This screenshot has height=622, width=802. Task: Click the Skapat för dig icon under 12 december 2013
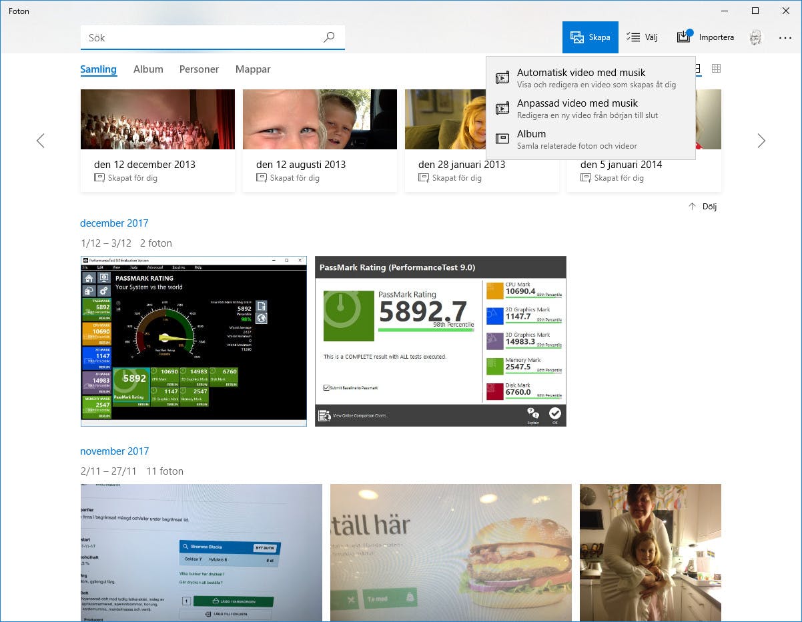point(99,178)
